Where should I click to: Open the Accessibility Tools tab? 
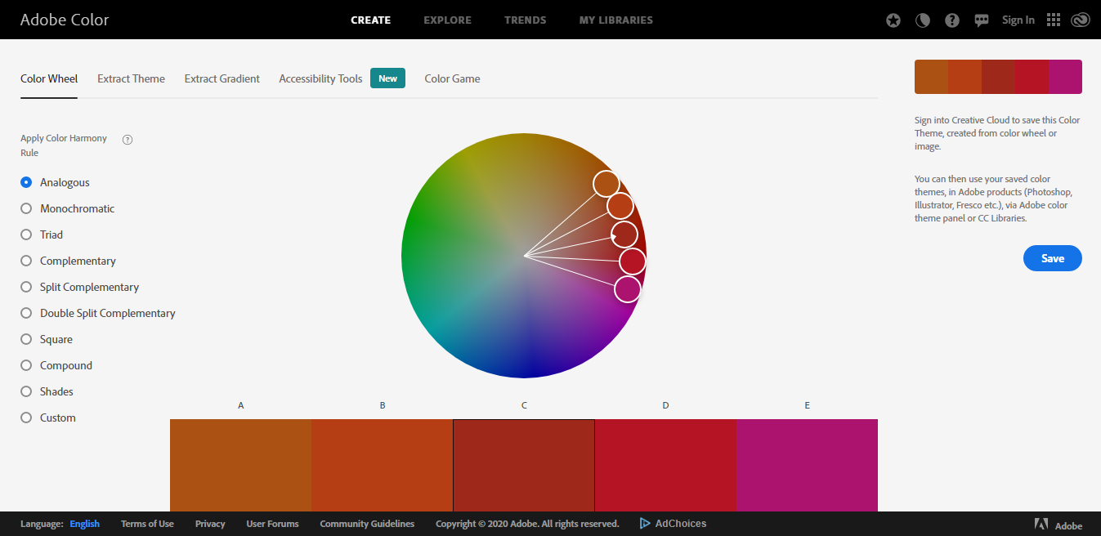point(320,78)
